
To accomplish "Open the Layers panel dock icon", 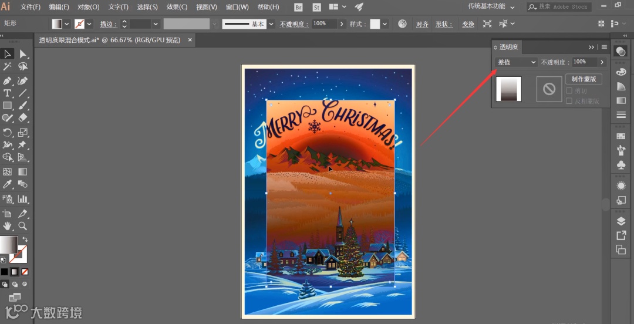I will click(x=620, y=221).
